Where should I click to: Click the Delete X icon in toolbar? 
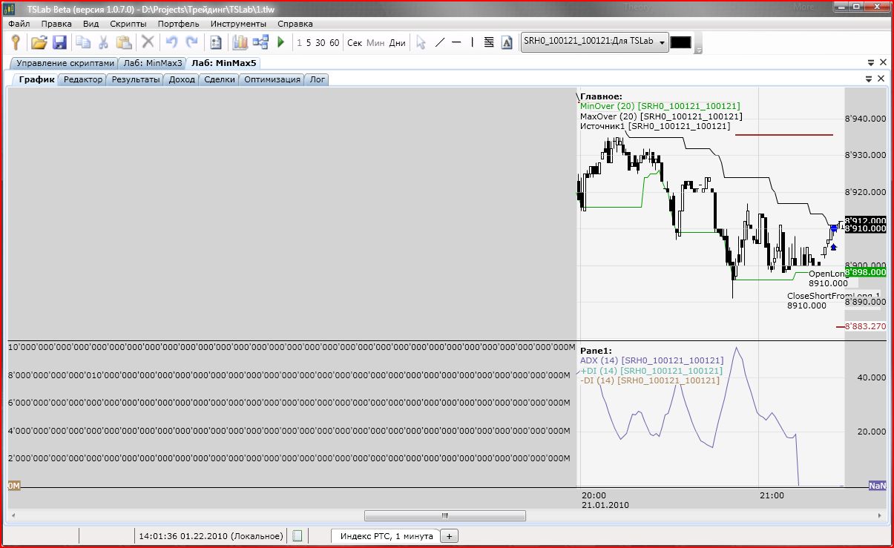pos(148,42)
